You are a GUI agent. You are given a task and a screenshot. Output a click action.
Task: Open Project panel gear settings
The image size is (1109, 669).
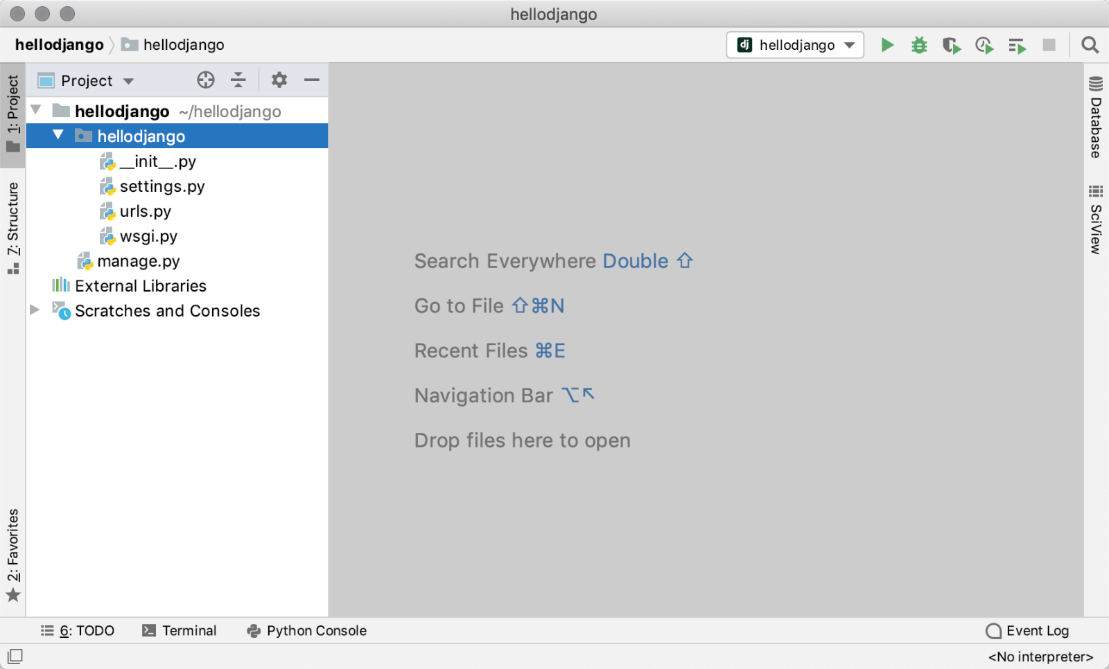279,80
